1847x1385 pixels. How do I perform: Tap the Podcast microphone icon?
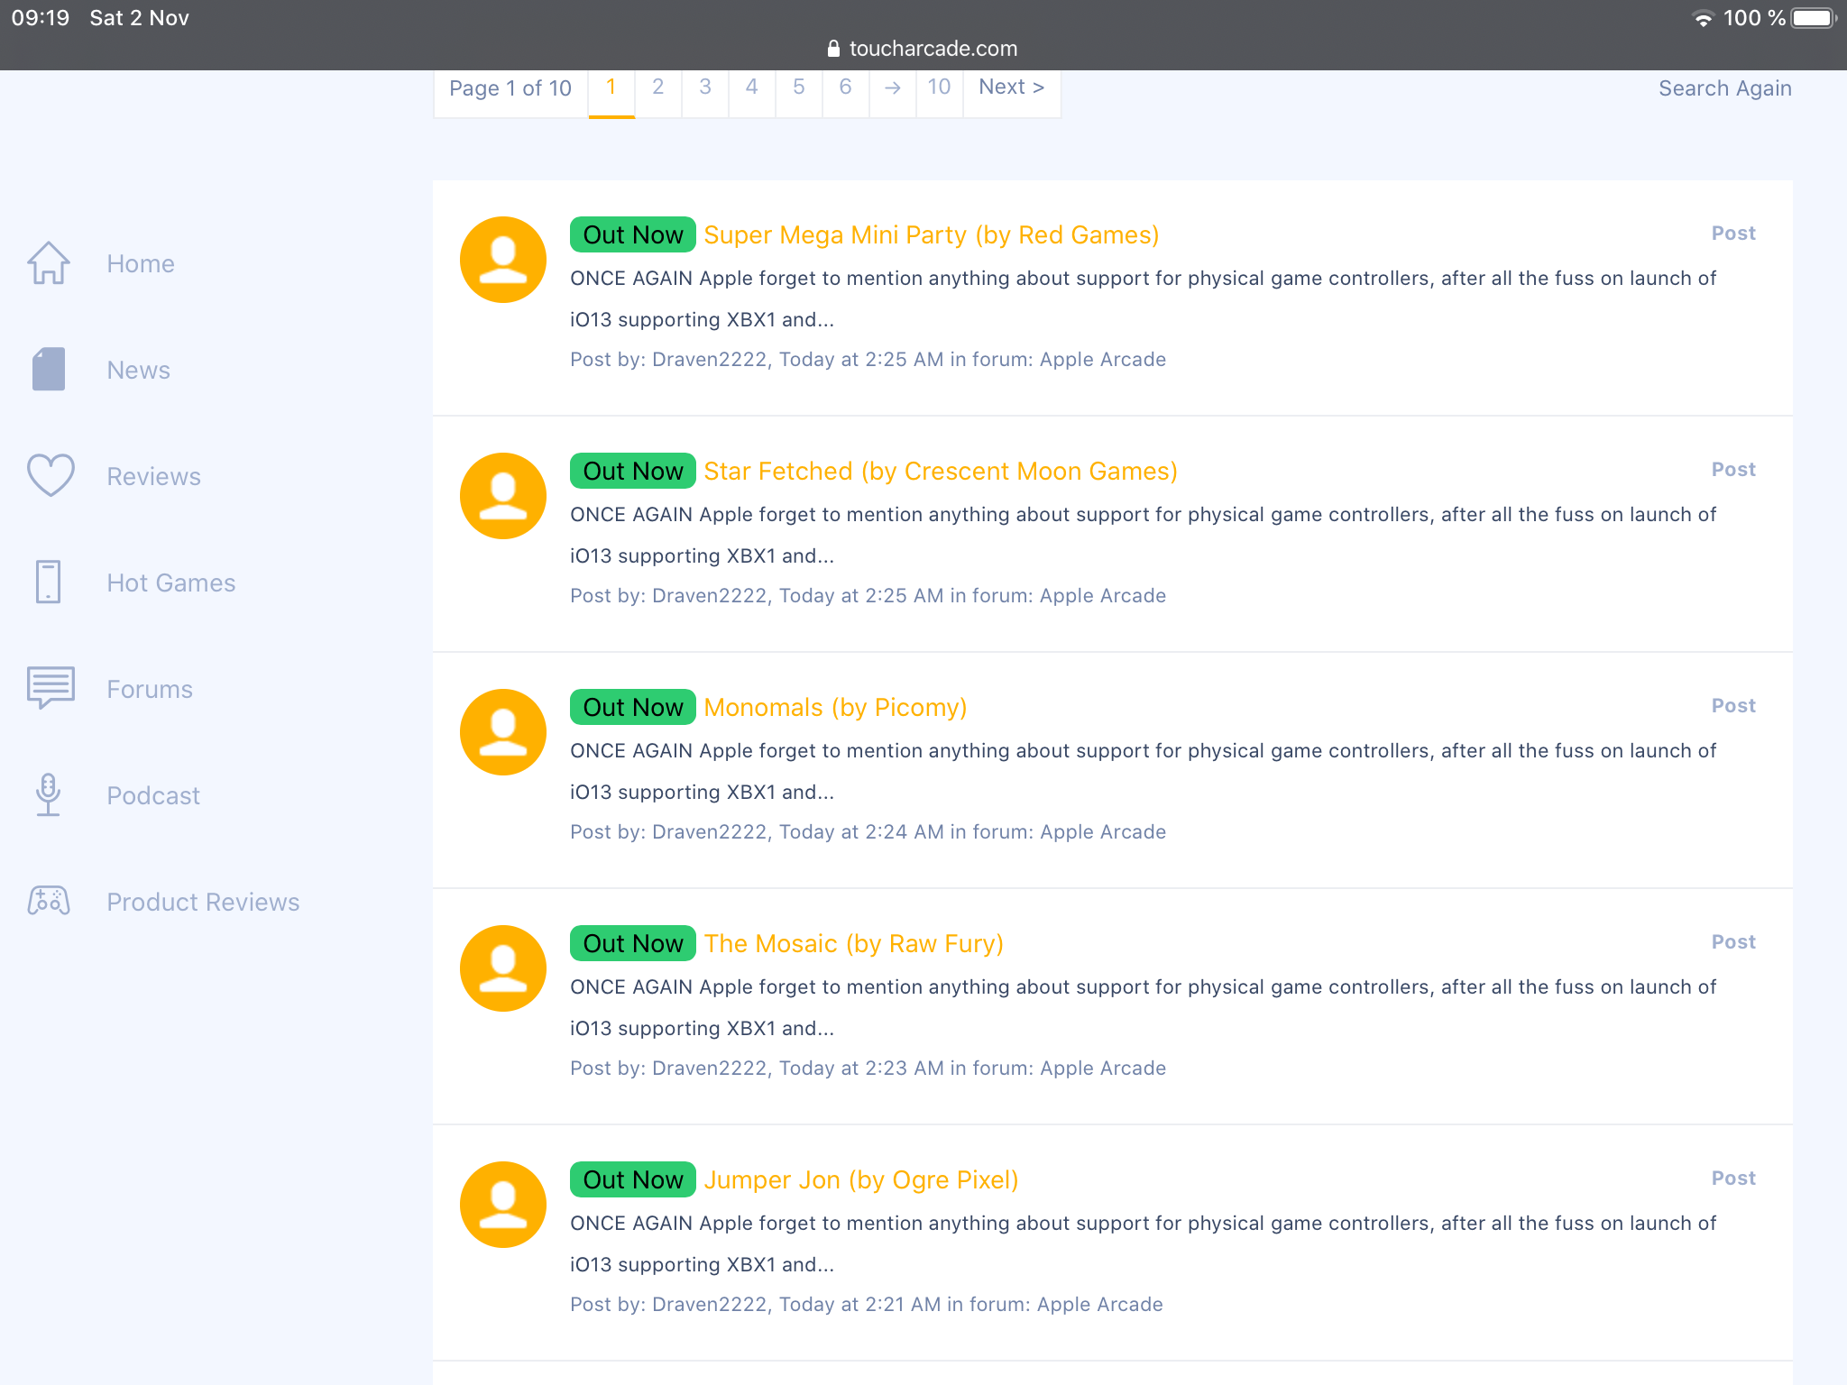click(49, 794)
